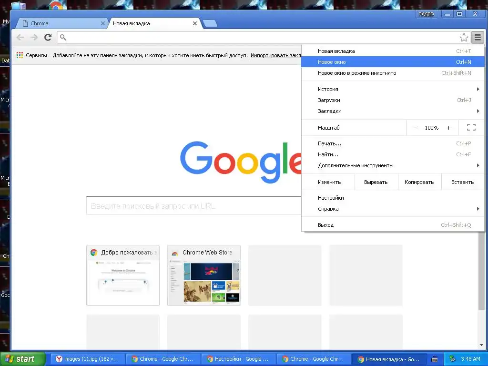Switch to images (1).jpg taskbar item
This screenshot has height=366, width=488.
(88, 359)
